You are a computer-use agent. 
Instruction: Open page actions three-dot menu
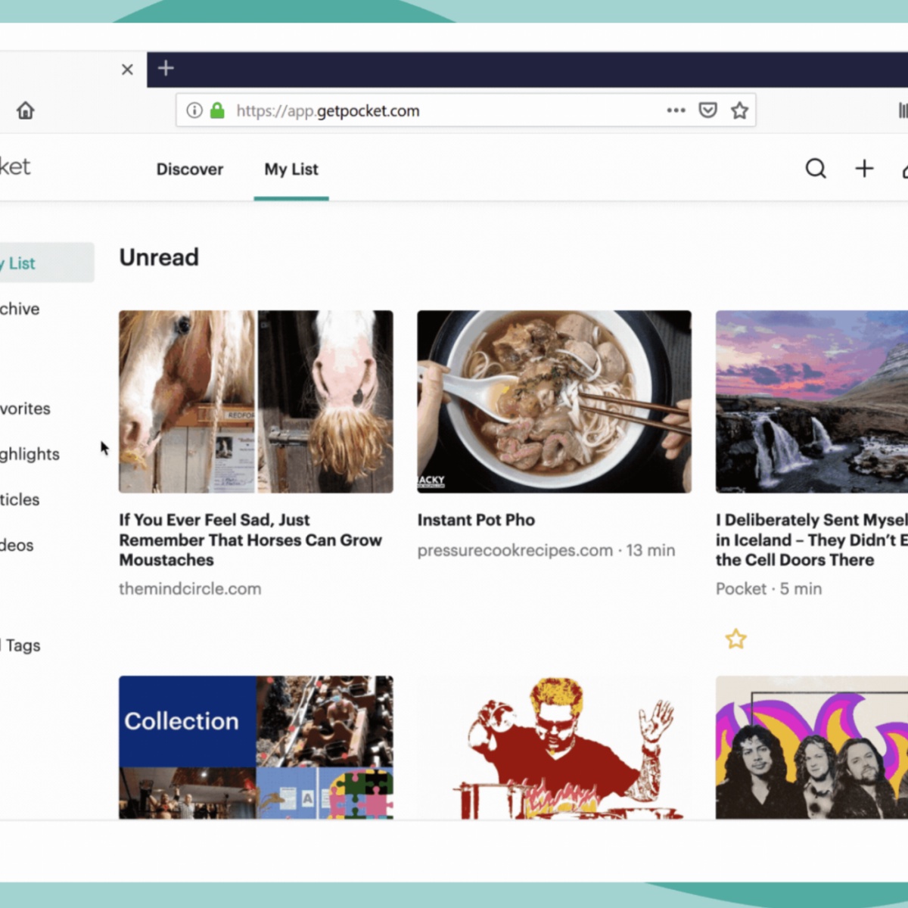[x=676, y=110]
